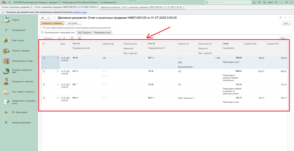The image size is (294, 151).
Task: Switch to the Реализация услуг tab
Action: click(103, 33)
